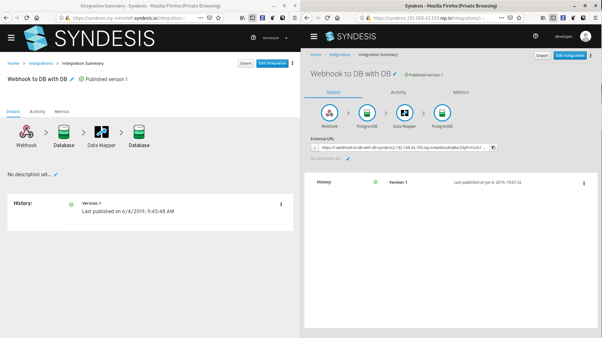Image resolution: width=602 pixels, height=338 pixels.
Task: Toggle the published version status check icon
Action: click(406, 74)
